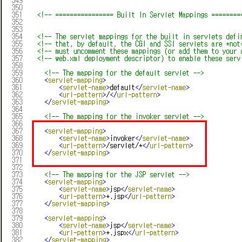Image resolution: width=242 pixels, height=242 pixels.
Task: Click the "*.jsp" url-pattern value
Action: [116, 197]
